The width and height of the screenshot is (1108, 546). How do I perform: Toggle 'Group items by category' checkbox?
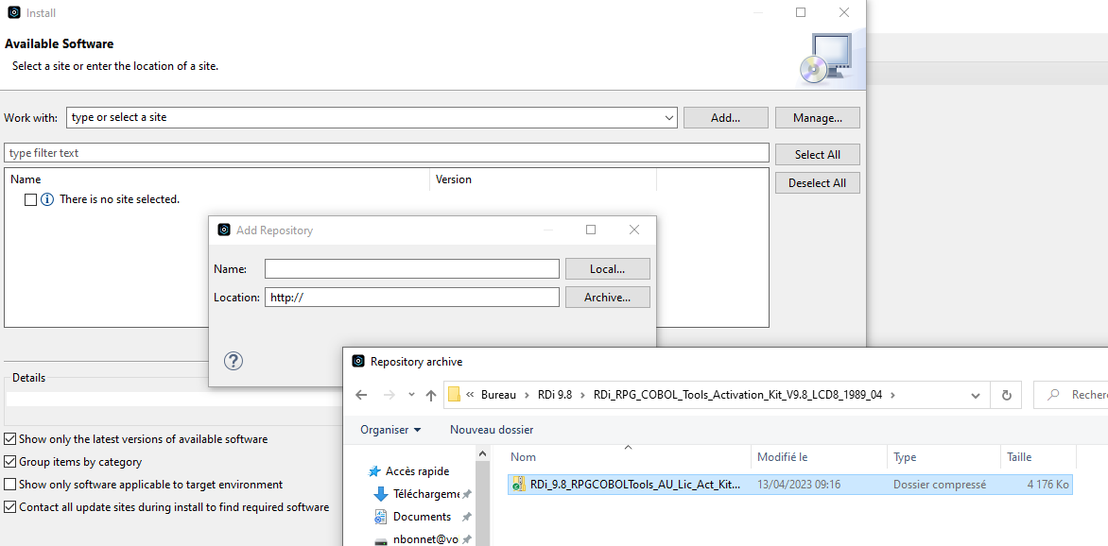point(9,462)
